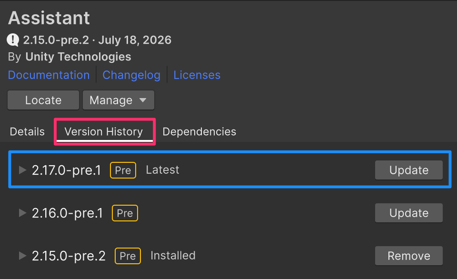Click the Pre badge on 2.15.0-pre.2
The image size is (457, 279).
[x=128, y=256]
